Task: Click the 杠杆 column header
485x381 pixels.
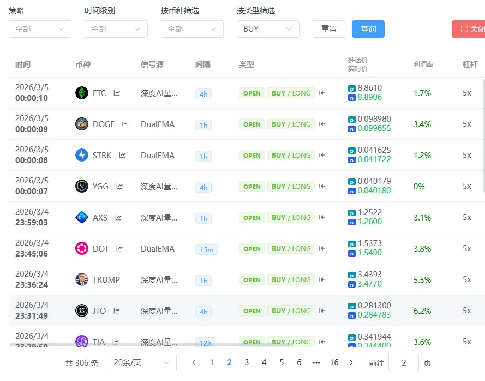Action: (x=470, y=64)
